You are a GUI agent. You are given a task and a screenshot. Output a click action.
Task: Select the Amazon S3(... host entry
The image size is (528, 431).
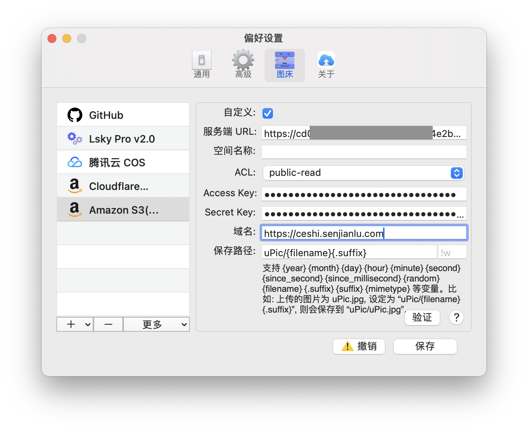[123, 210]
